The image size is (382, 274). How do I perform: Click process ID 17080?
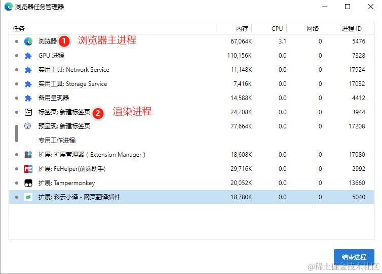357,154
